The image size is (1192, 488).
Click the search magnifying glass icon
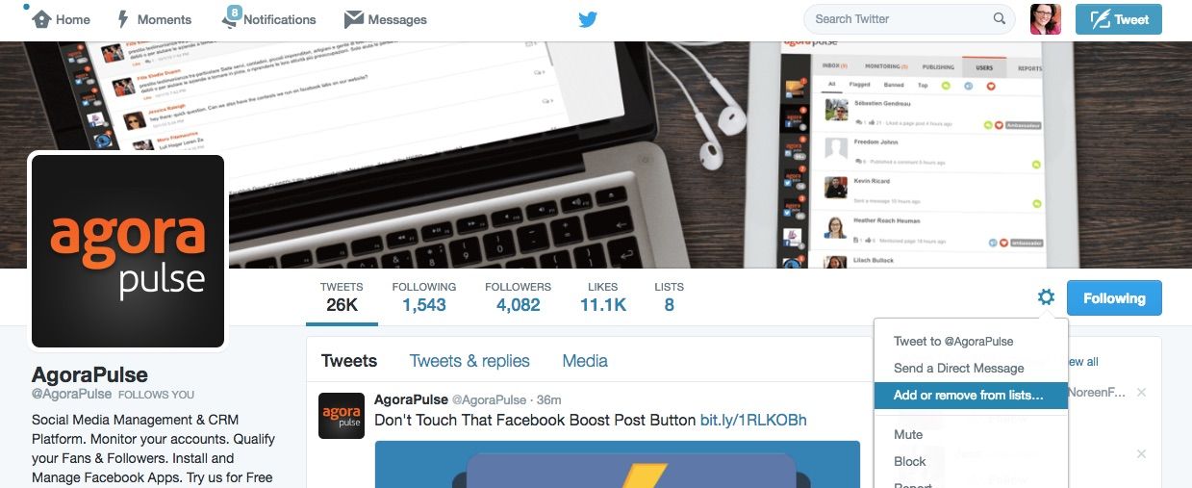pyautogui.click(x=1000, y=19)
